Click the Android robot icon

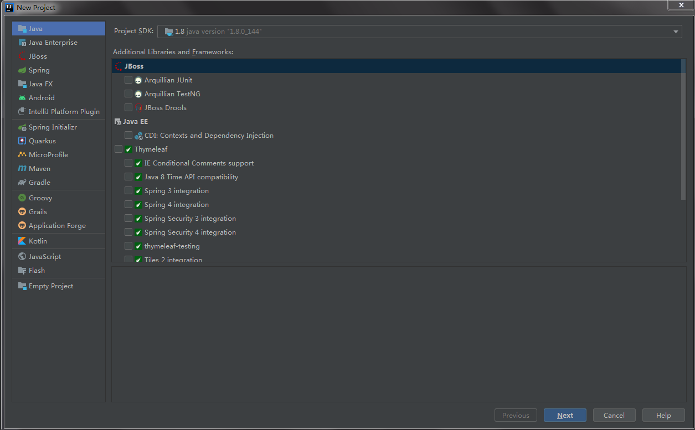pyautogui.click(x=22, y=97)
